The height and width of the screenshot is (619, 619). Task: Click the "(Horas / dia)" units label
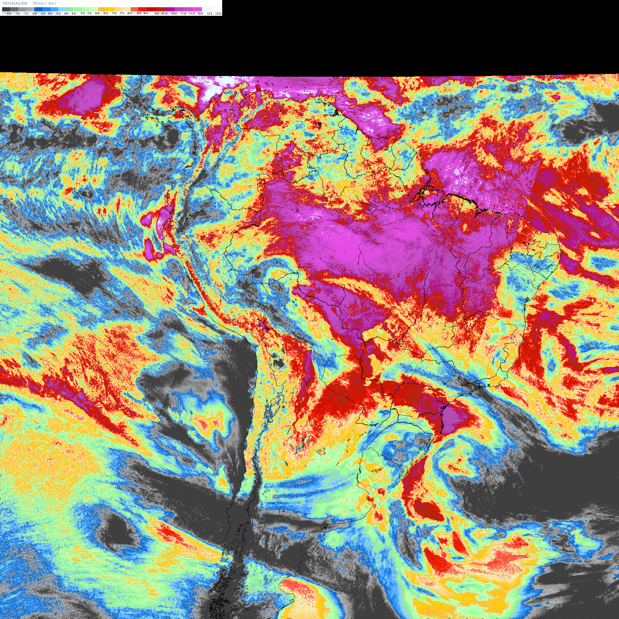tap(44, 3)
